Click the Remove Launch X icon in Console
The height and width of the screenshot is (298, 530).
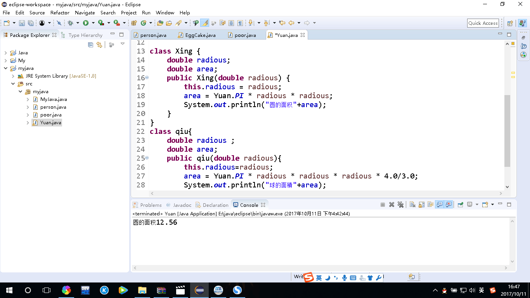pyautogui.click(x=391, y=204)
